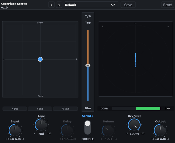Select the blue position dot in XY pad
The height and width of the screenshot is (143, 175).
coord(40,59)
